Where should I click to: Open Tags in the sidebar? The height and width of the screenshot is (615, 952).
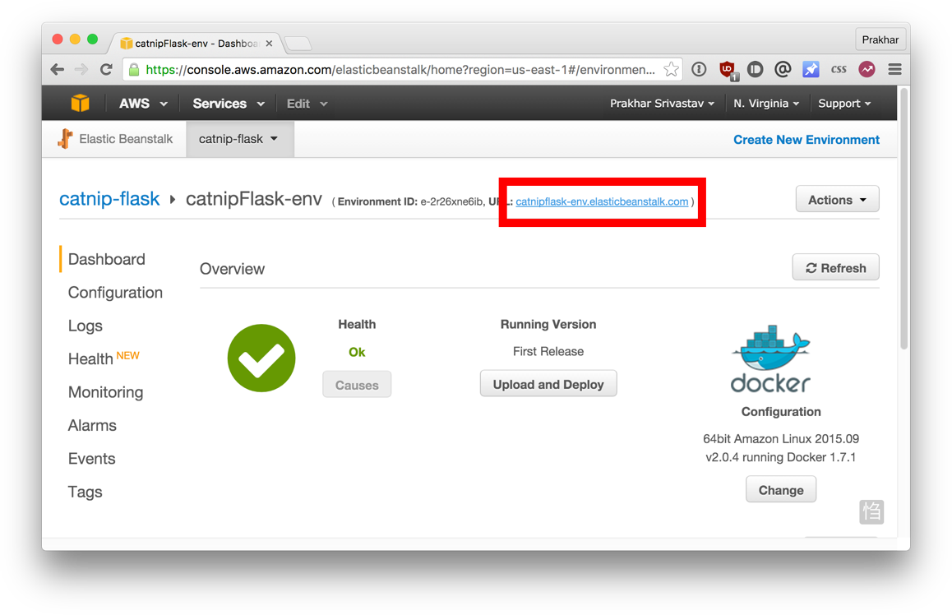pyautogui.click(x=85, y=492)
